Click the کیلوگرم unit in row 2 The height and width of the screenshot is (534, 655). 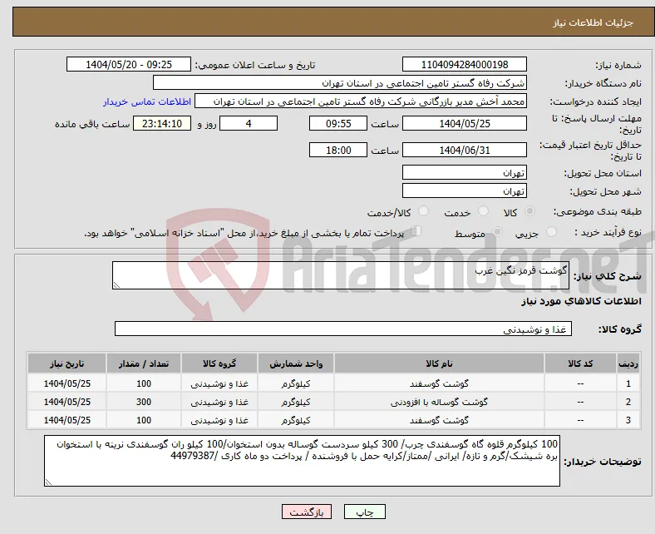coord(296,402)
